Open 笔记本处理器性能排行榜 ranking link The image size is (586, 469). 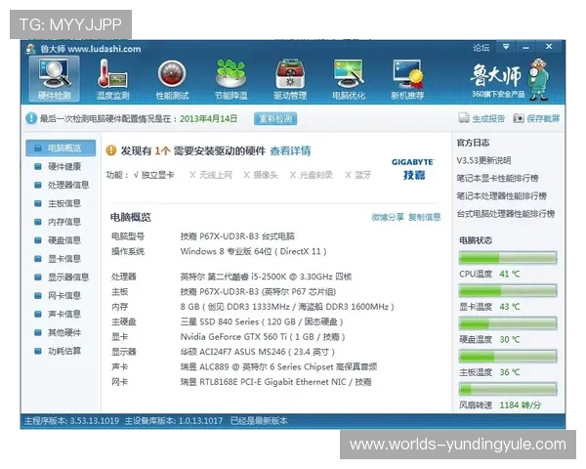502,196
